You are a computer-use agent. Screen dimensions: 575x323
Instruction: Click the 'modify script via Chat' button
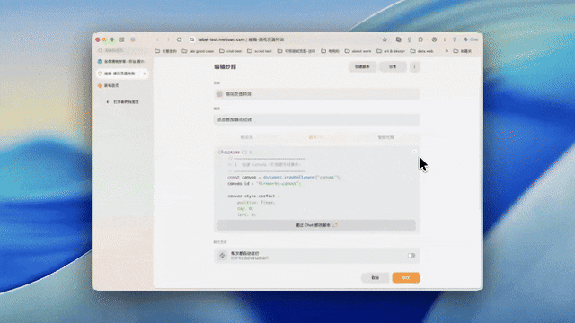point(316,225)
